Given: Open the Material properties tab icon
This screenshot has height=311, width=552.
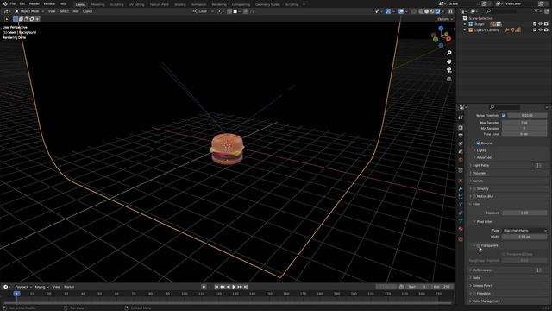Looking at the screenshot, I should click(x=461, y=229).
